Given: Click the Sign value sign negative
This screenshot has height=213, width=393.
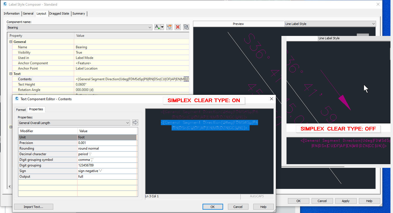Looking at the screenshot, I should [90, 171].
